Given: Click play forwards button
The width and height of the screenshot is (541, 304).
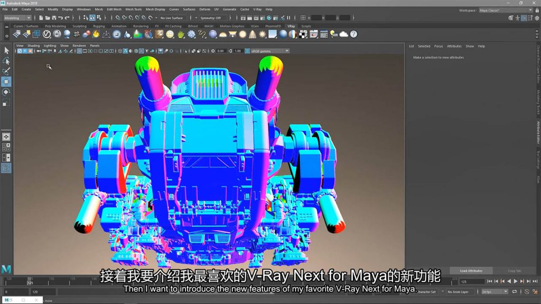Looking at the screenshot, I should (x=516, y=281).
